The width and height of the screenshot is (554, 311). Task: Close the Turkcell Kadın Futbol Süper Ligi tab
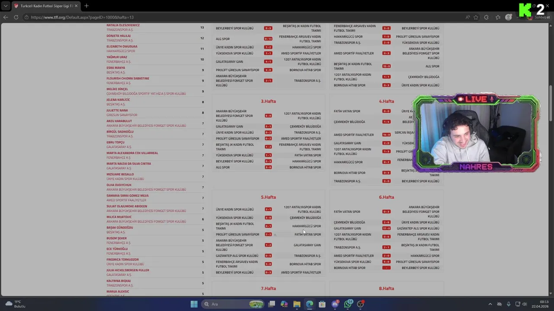pos(77,6)
